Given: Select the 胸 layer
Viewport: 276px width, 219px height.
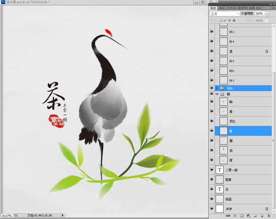Looking at the screenshot, I should (x=243, y=102).
